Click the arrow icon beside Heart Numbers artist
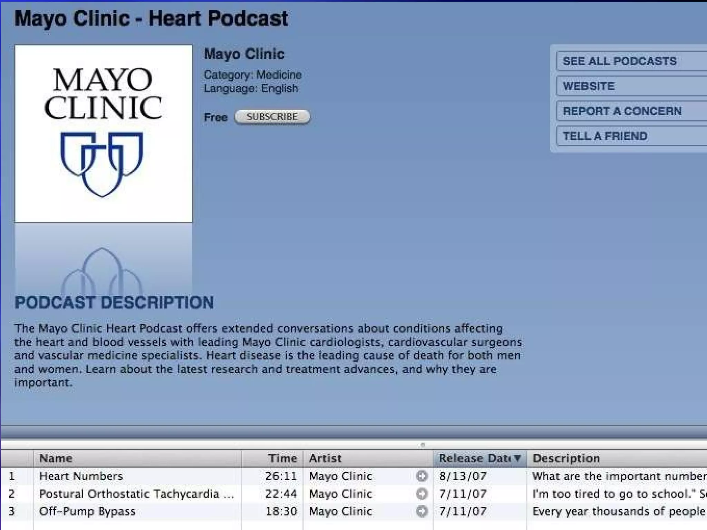 click(x=422, y=476)
